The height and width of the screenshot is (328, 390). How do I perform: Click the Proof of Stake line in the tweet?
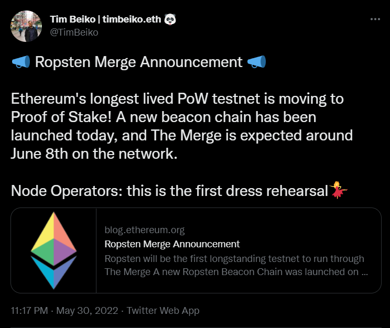tap(163, 117)
